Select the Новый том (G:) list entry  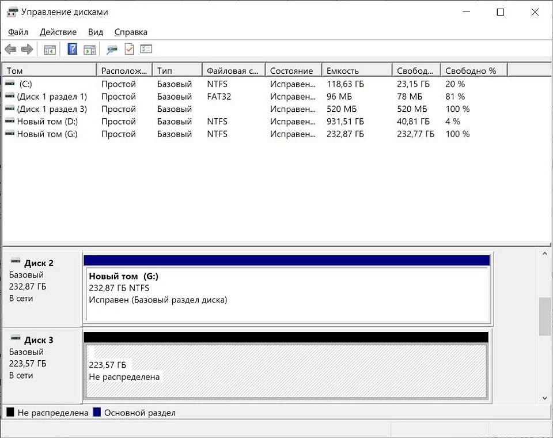47,134
